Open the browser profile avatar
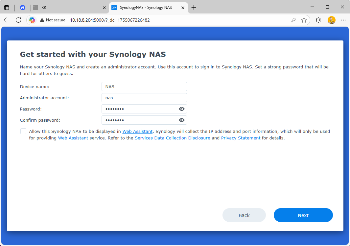 pos(332,20)
